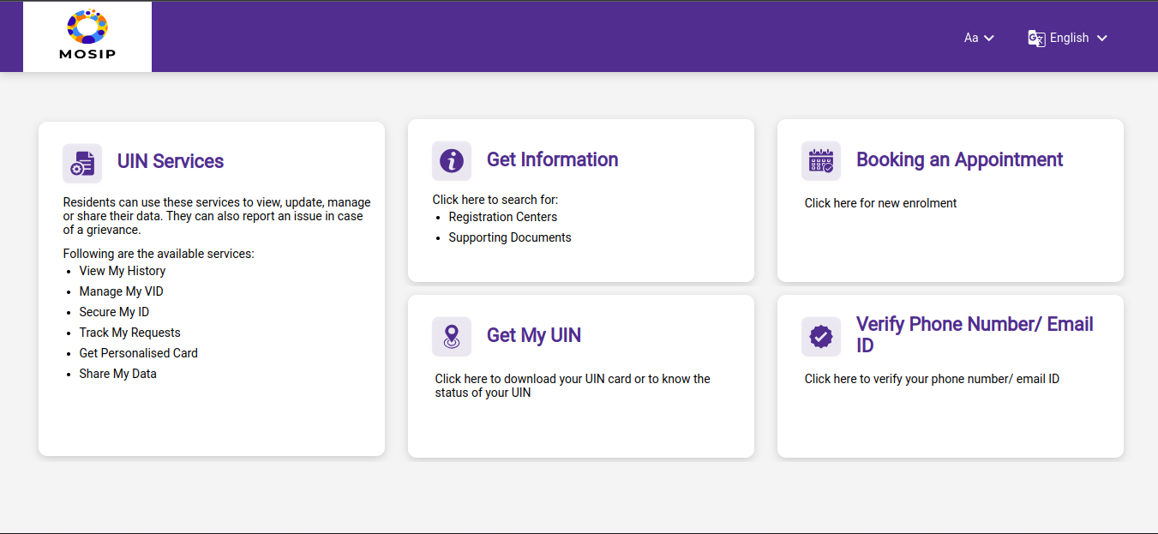Open the Get My UIN heading
The width and height of the screenshot is (1158, 534).
(534, 335)
